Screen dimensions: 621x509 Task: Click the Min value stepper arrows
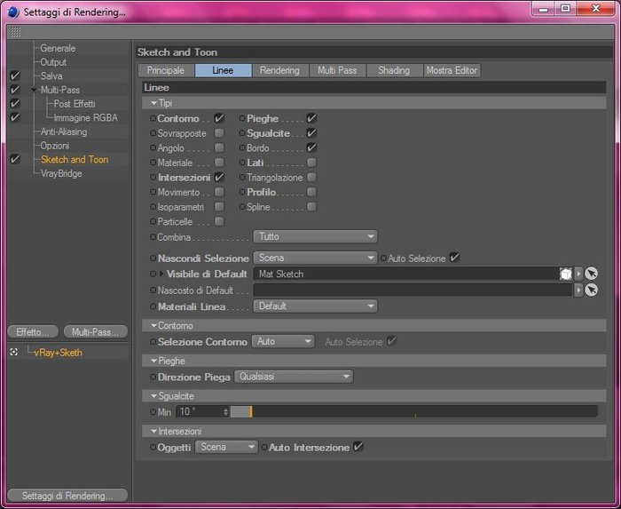[225, 412]
